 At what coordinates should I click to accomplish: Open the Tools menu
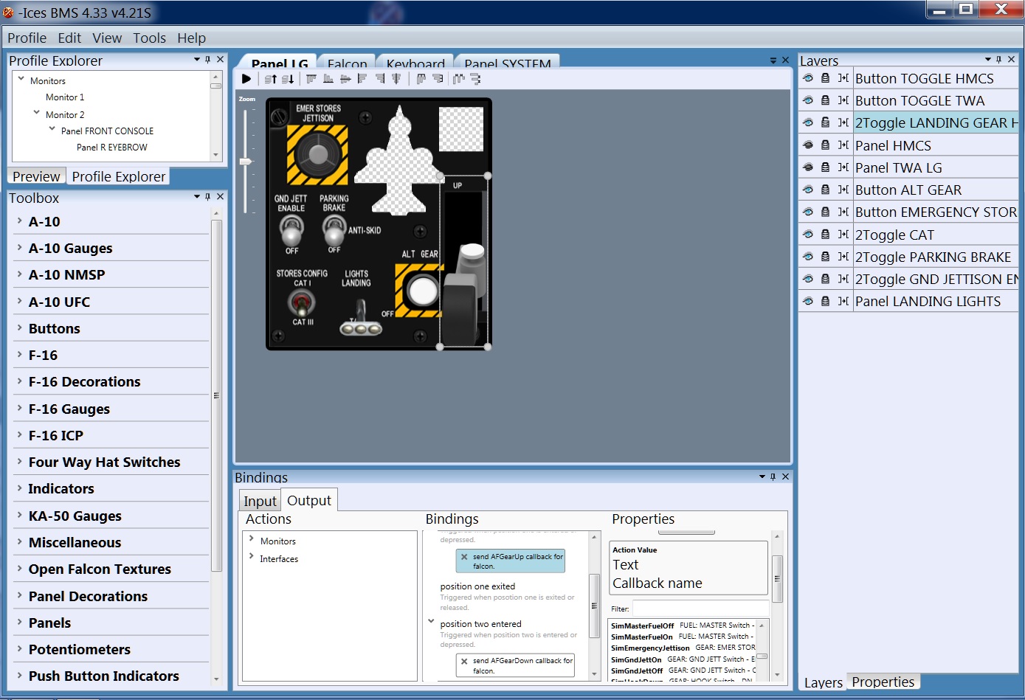coord(149,38)
